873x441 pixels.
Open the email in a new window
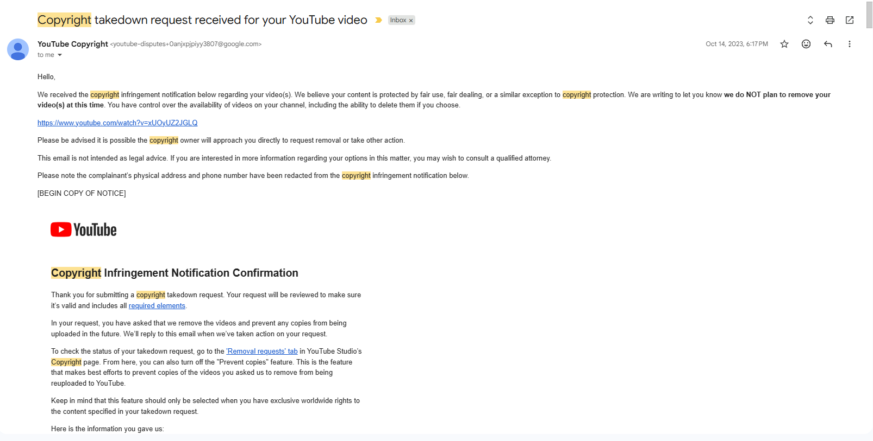[x=850, y=20]
